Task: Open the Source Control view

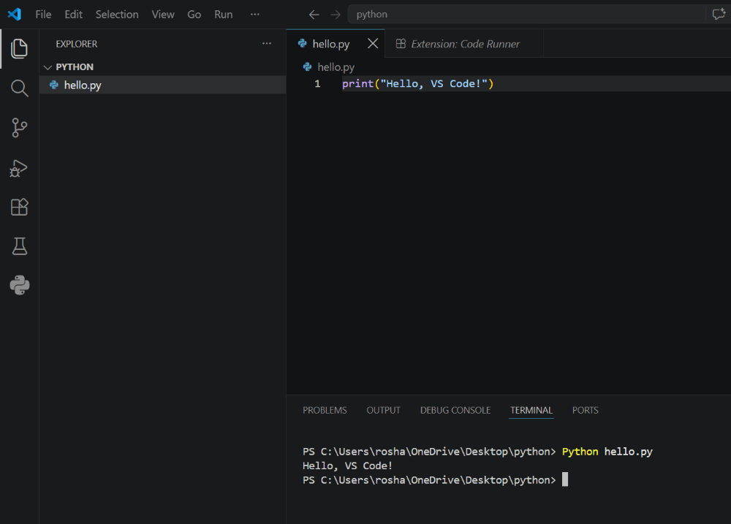Action: tap(19, 128)
